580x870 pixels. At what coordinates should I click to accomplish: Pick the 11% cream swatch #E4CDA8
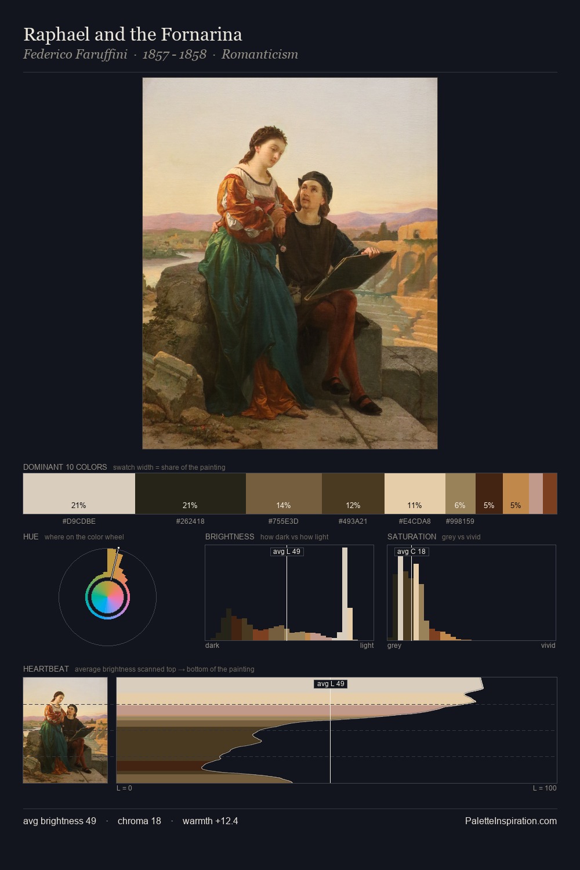(x=415, y=494)
